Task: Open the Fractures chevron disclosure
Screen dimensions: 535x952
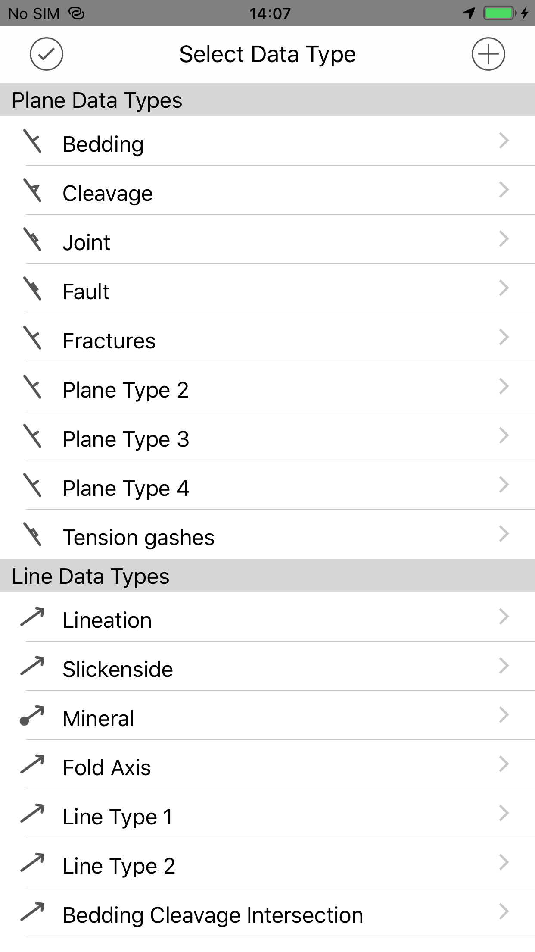Action: (504, 338)
